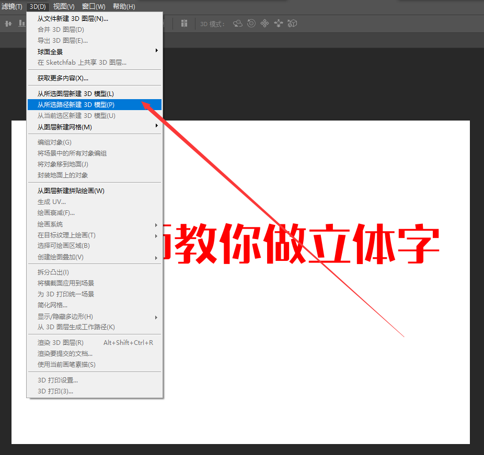
Task: Choose 简化网格...
Action: click(95, 305)
